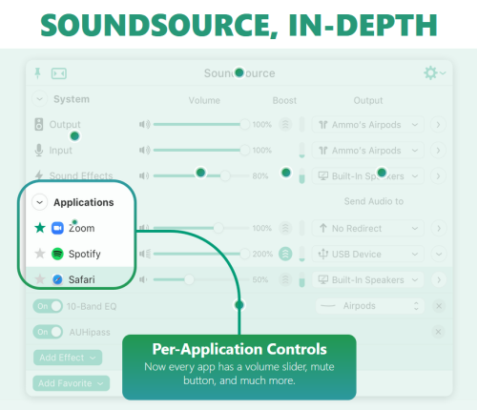The image size is (477, 410).
Task: Collapse the System section chevron
Action: coord(40,99)
